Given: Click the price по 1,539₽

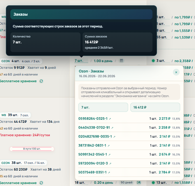Looking at the screenshot, I should coord(183,37).
